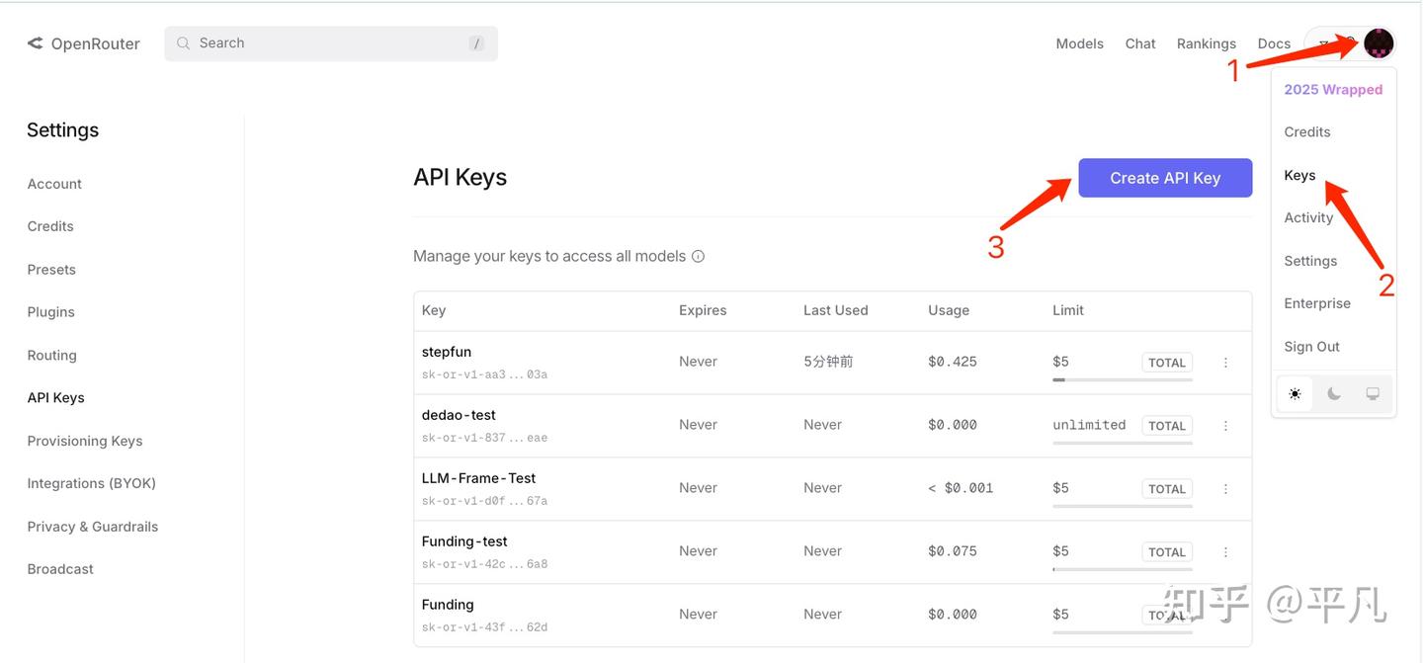Screen dimensions: 1423x663
Task: Click the stepfun usage limit progress bar
Action: 1123,379
